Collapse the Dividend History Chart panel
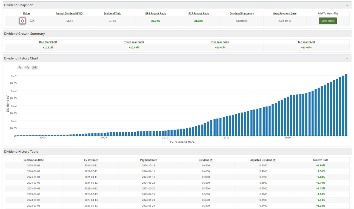 pyautogui.click(x=347, y=58)
